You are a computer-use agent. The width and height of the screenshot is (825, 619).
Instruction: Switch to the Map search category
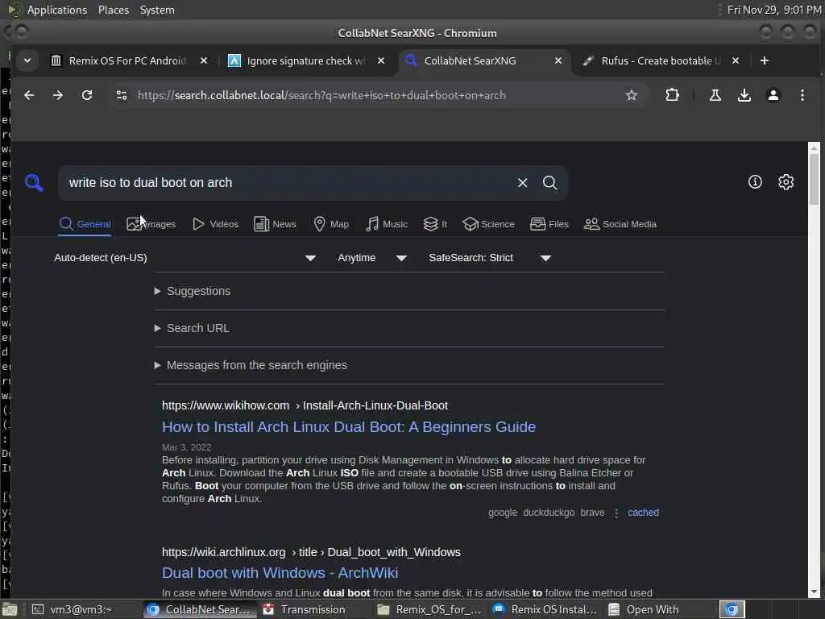tap(331, 224)
